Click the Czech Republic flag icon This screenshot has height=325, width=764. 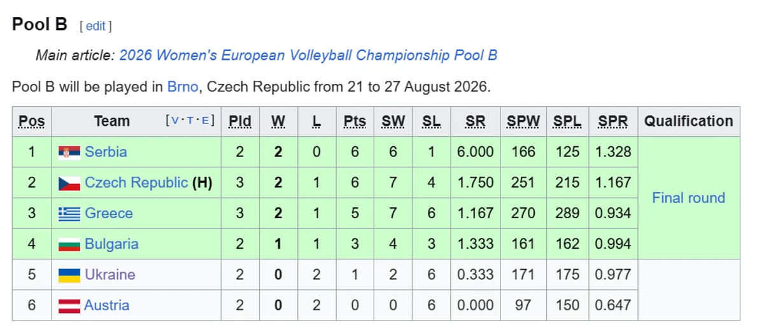69,183
